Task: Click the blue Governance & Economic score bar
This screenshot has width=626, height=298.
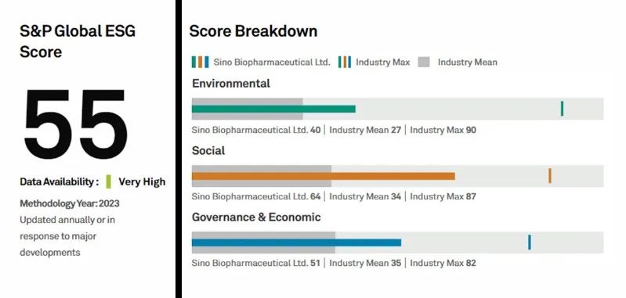Action: [296, 242]
